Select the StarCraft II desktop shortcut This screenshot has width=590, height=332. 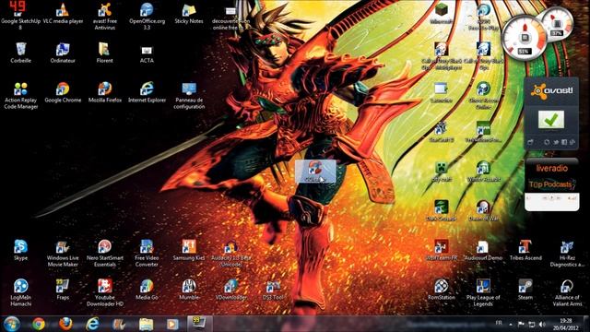click(442, 132)
